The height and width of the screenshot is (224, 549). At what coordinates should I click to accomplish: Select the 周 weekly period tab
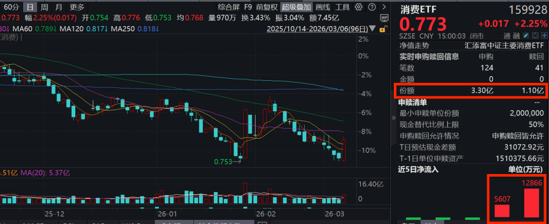[x=45, y=7]
